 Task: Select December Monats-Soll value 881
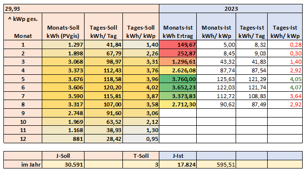pyautogui.click(x=63, y=139)
